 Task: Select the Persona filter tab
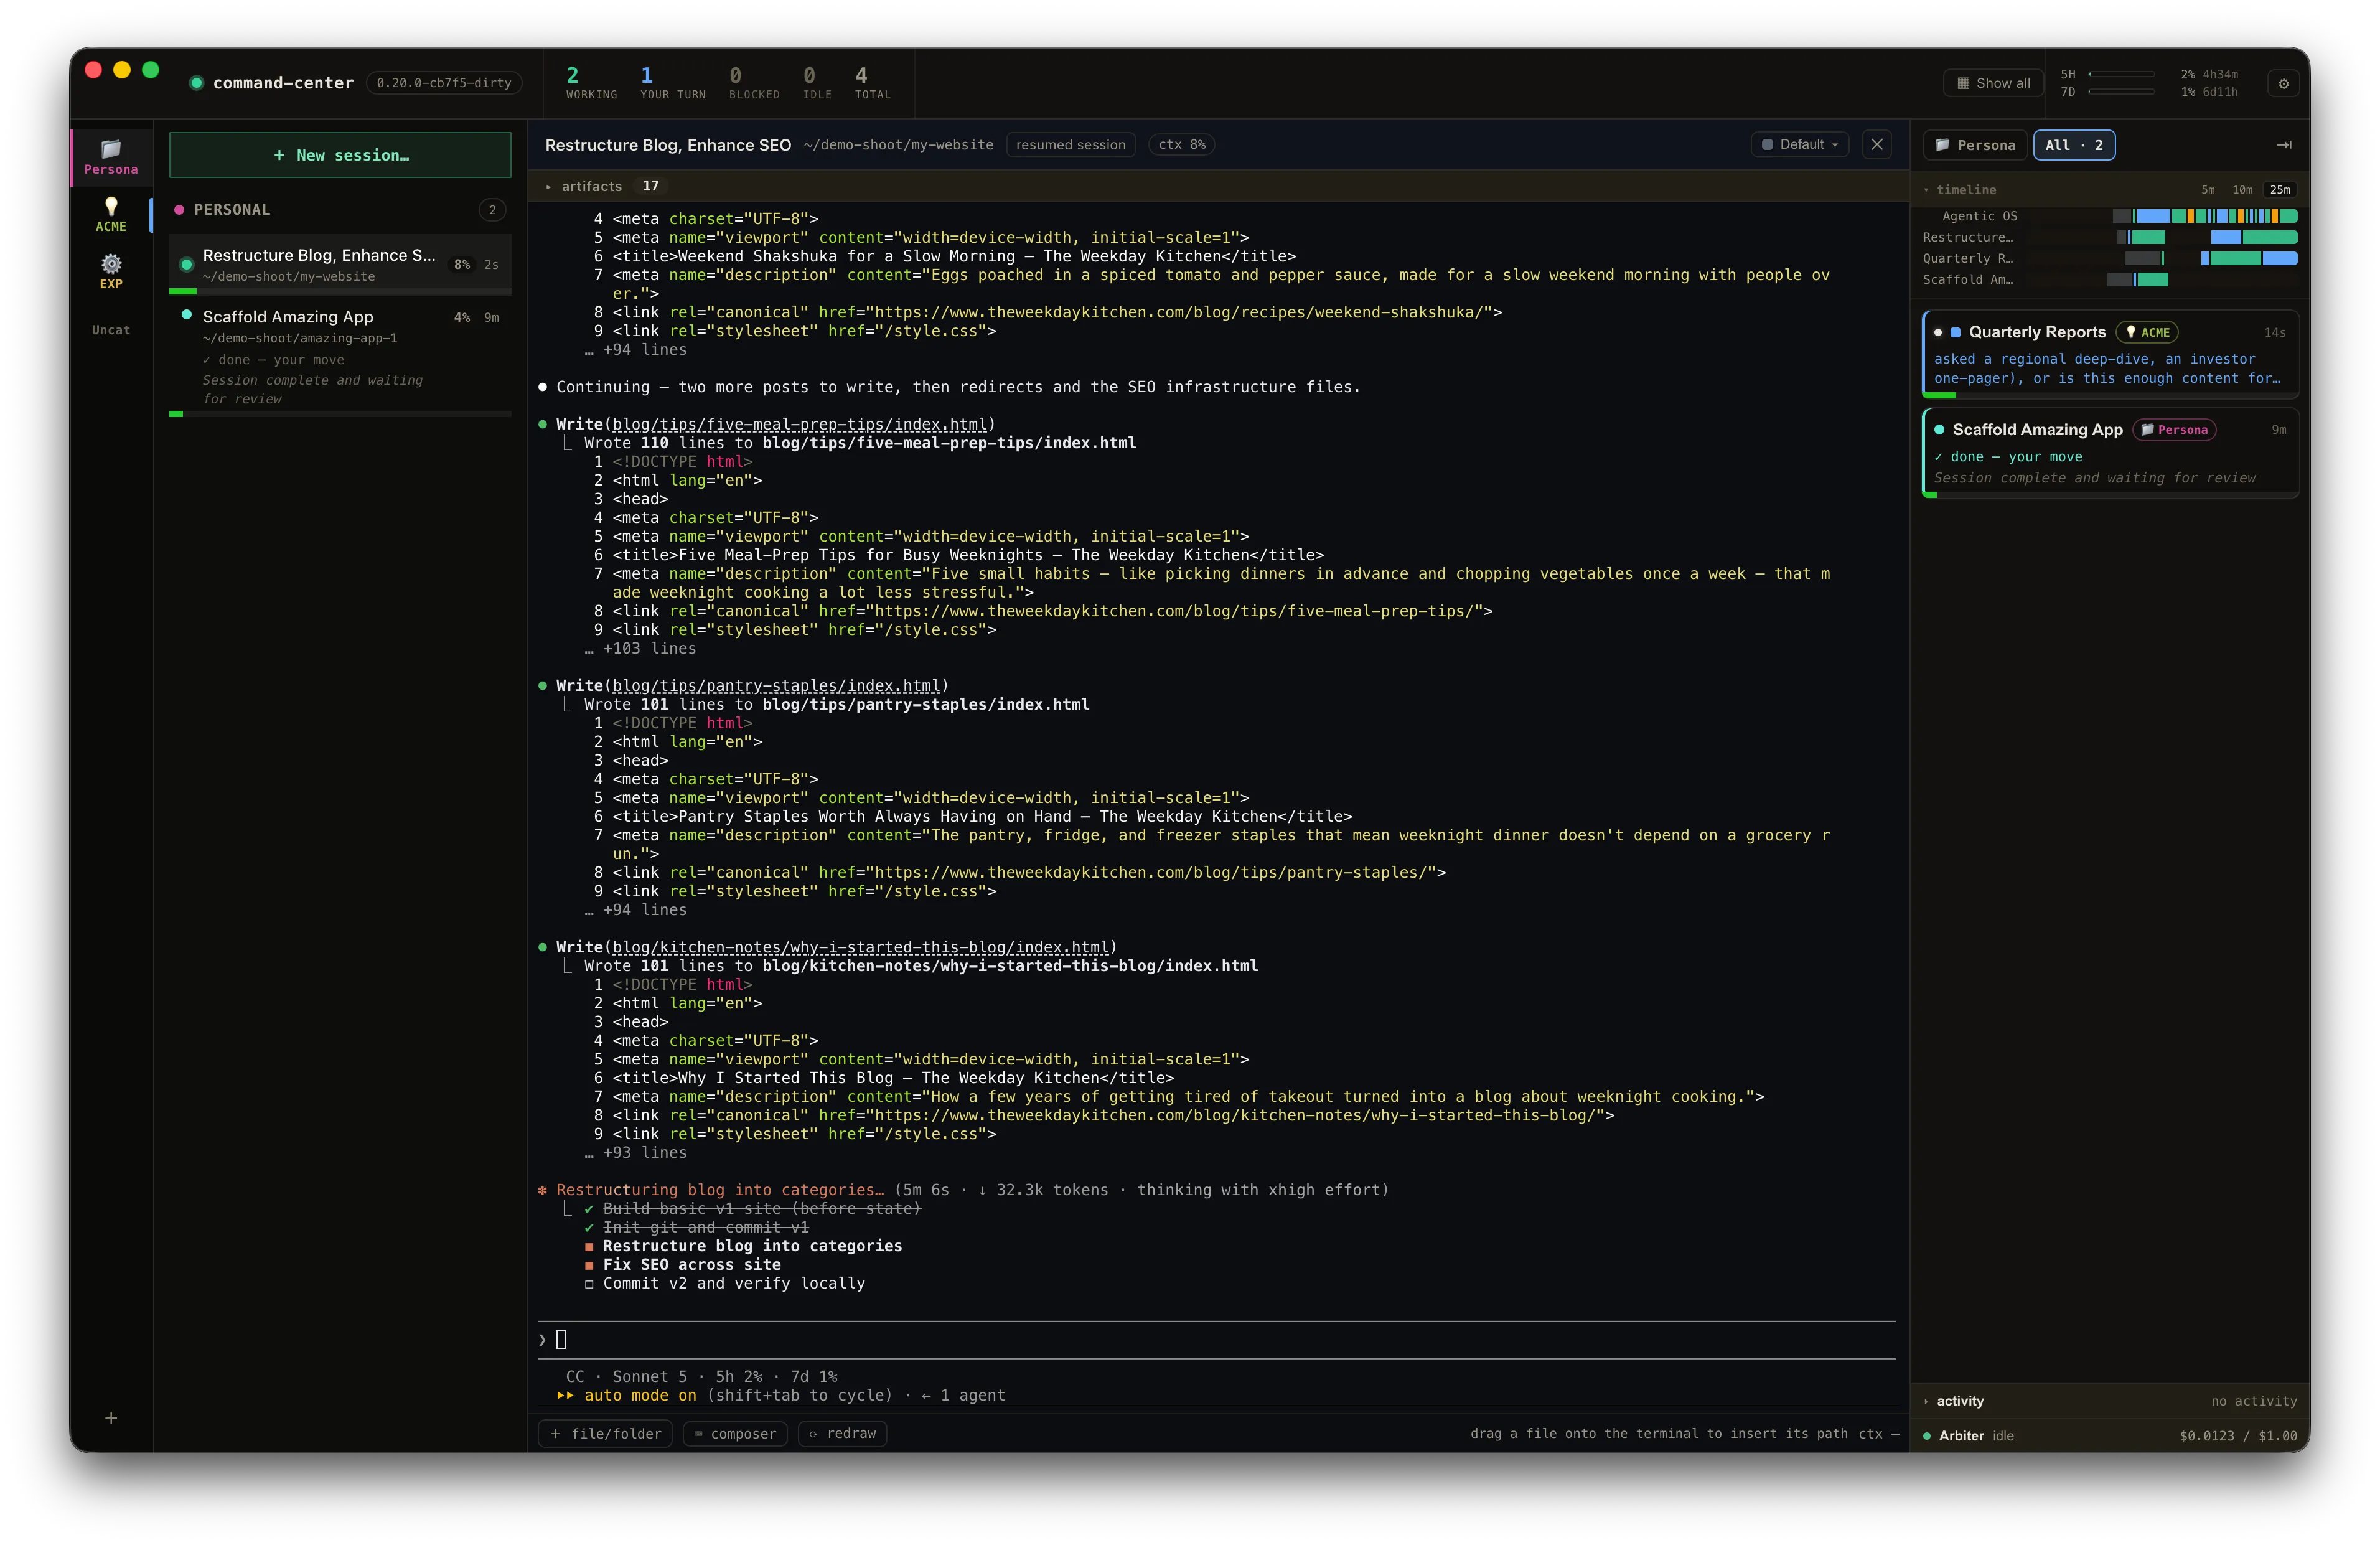point(1975,145)
